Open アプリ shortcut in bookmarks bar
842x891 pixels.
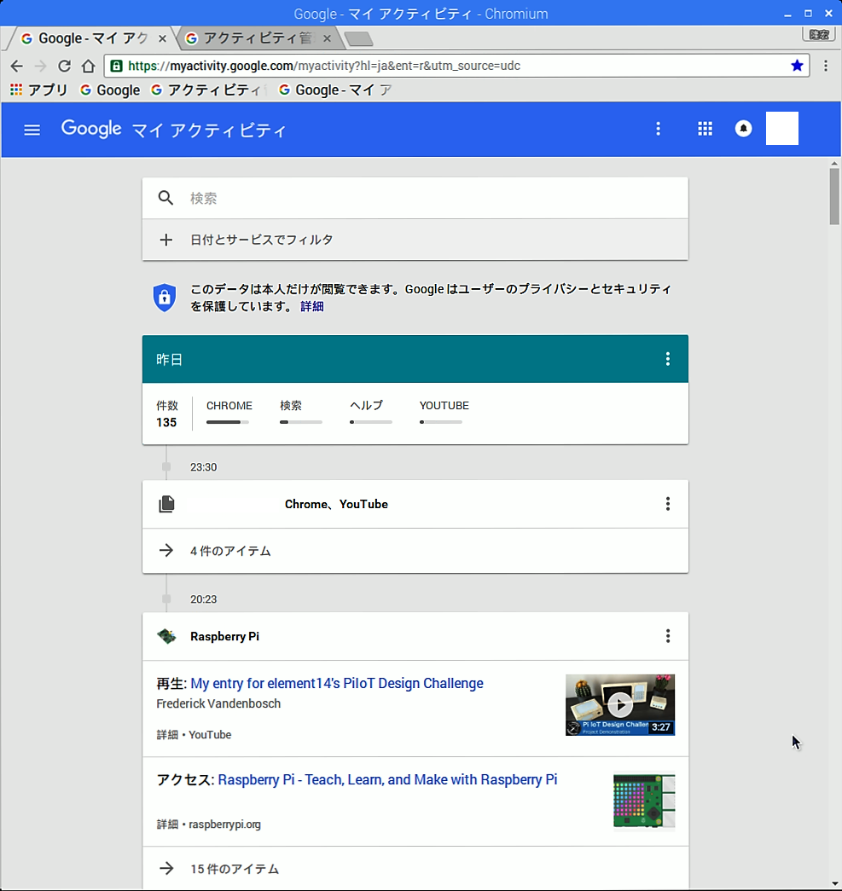pos(38,90)
